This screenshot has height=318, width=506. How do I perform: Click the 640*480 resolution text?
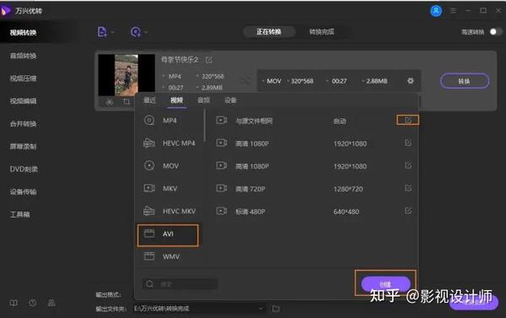click(x=347, y=212)
